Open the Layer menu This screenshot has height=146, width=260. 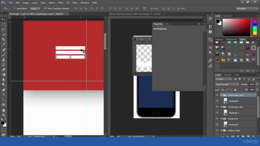pyautogui.click(x=35, y=3)
